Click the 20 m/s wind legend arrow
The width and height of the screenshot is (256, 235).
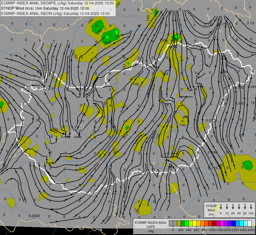click(x=233, y=207)
